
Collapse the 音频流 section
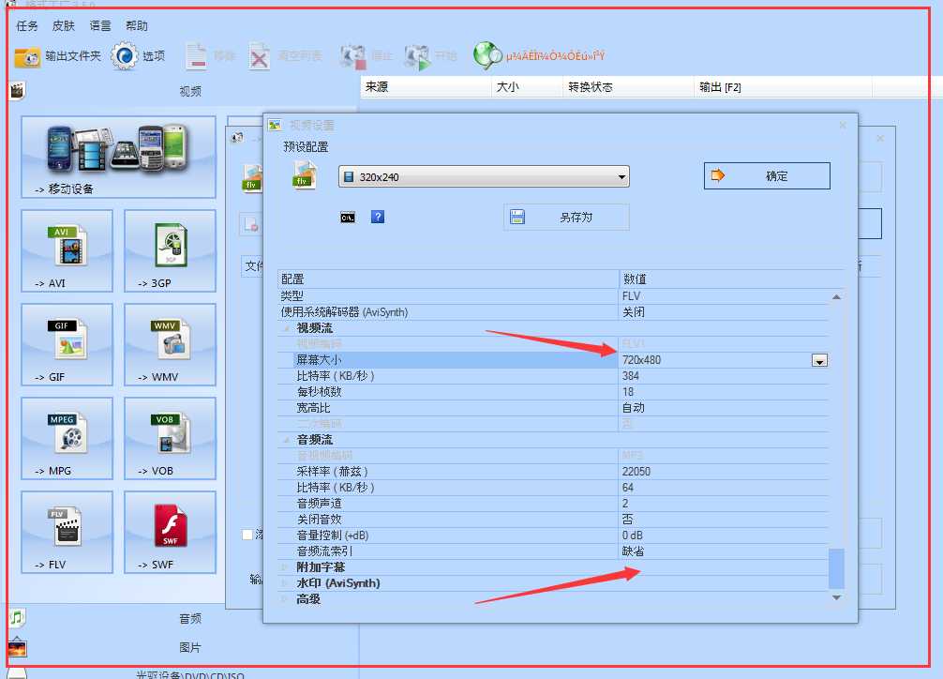[286, 440]
